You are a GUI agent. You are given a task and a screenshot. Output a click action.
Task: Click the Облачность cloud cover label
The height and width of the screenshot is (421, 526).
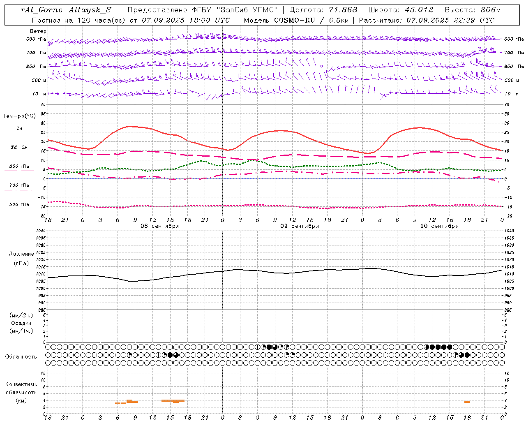point(21,356)
